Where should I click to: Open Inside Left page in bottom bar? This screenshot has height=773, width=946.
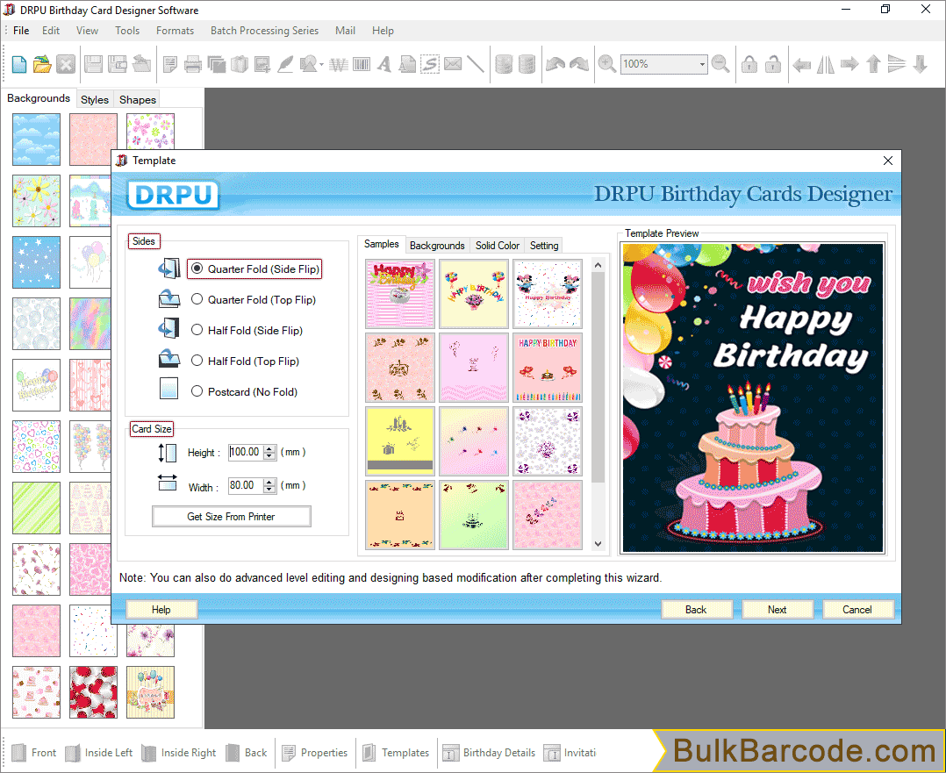click(x=99, y=753)
